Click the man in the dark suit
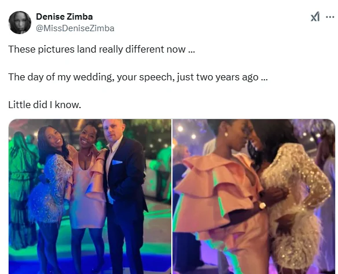This screenshot has height=274, width=338. pos(124,194)
